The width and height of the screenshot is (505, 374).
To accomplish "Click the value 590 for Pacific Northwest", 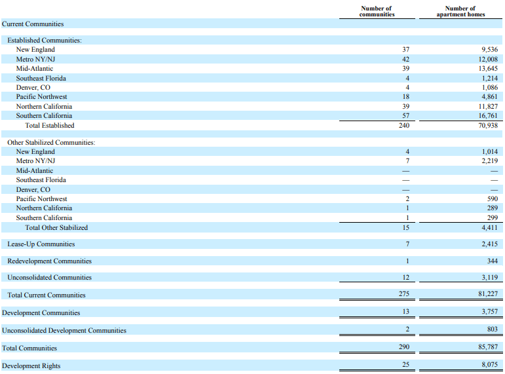I will [493, 198].
